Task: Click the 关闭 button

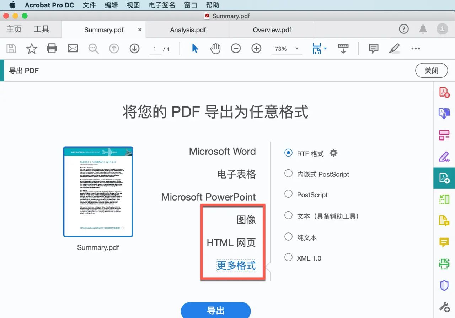Action: [432, 71]
